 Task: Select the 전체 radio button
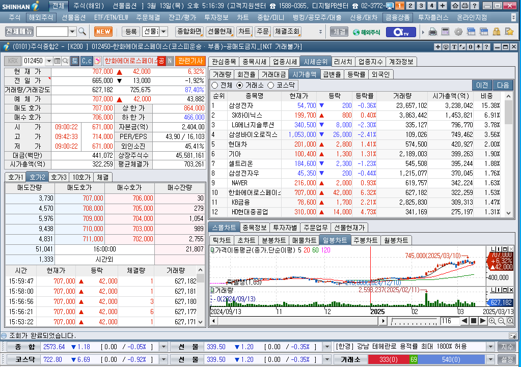click(214, 86)
